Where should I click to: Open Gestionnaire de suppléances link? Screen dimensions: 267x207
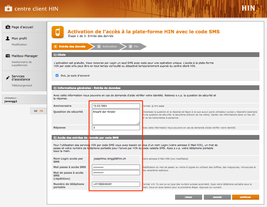coord(22,64)
